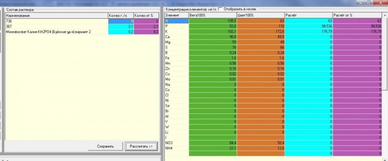Click the 2,1 g/l cell for 367
This screenshot has width=388, height=161.
[121, 26]
